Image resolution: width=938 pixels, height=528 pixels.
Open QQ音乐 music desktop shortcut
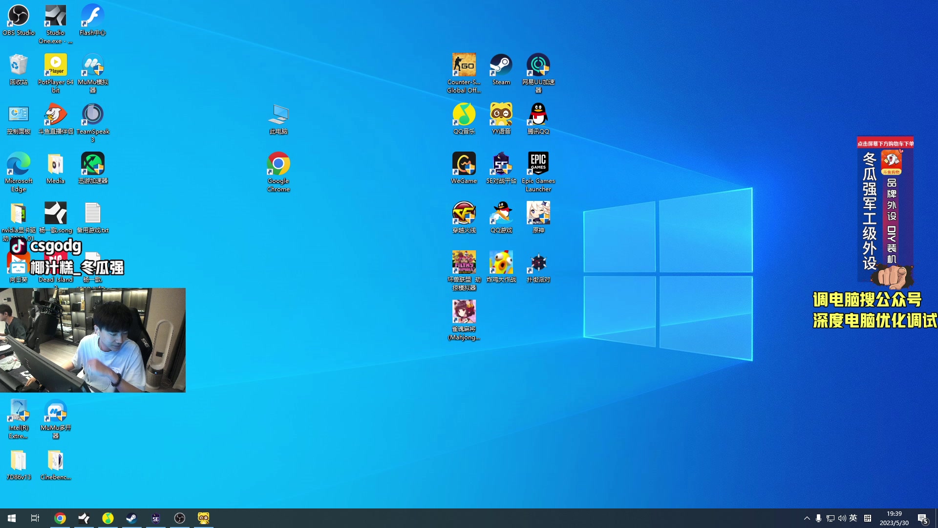pos(464,119)
